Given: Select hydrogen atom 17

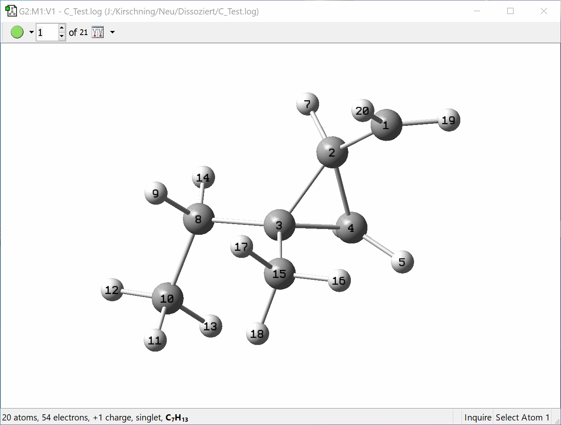Looking at the screenshot, I should click(x=242, y=246).
